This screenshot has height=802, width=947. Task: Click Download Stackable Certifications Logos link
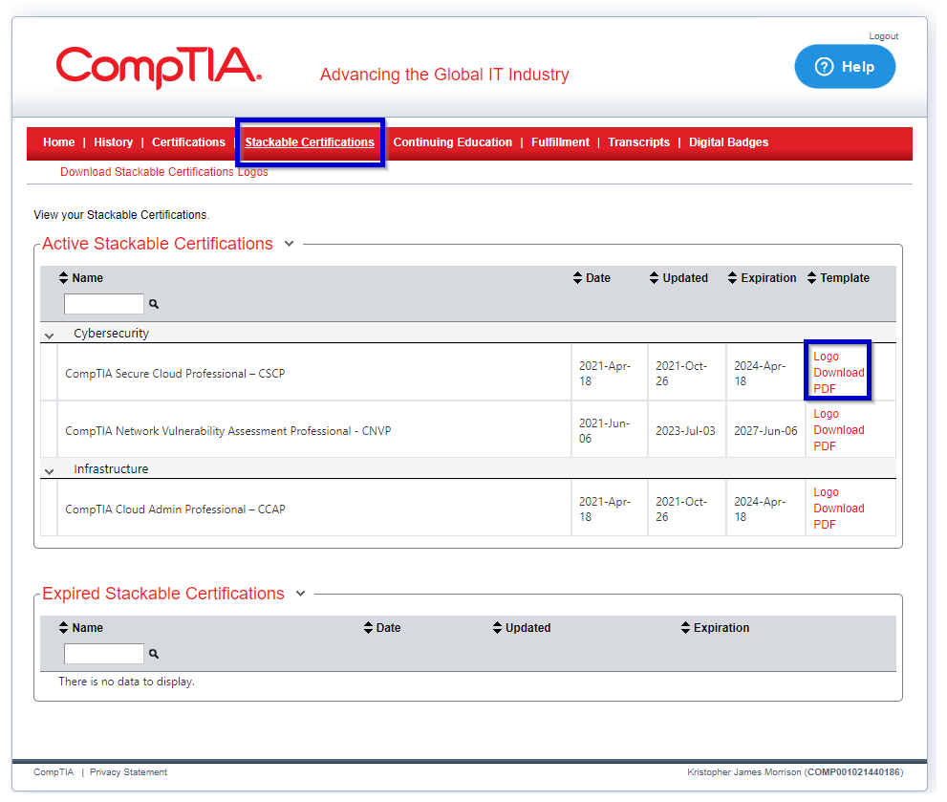click(163, 172)
